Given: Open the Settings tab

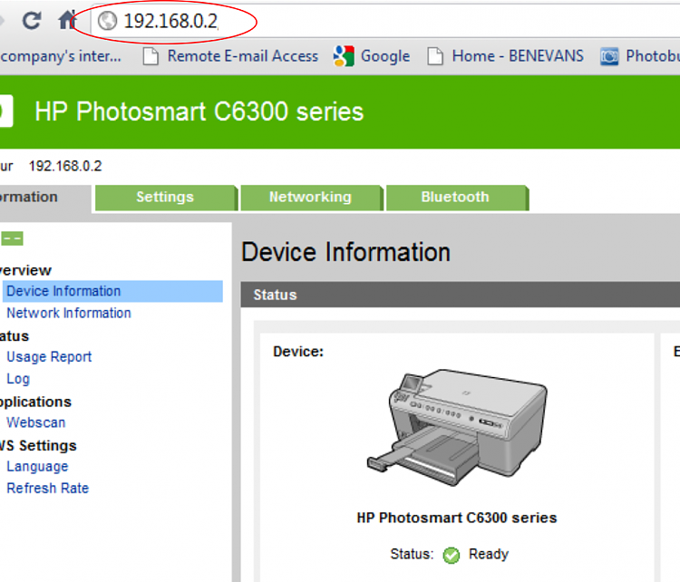Looking at the screenshot, I should pos(165,198).
